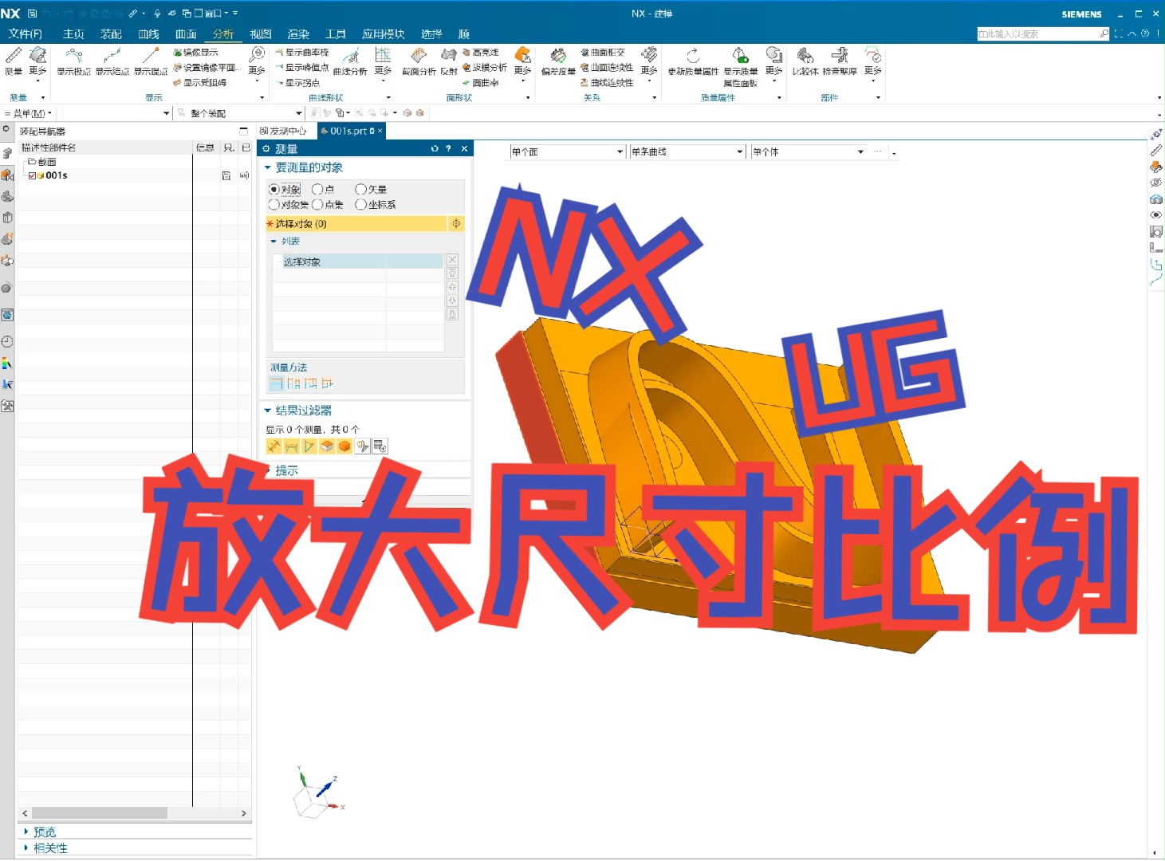The height and width of the screenshot is (861, 1165).
Task: Select the 点集 radio button
Action: point(317,204)
